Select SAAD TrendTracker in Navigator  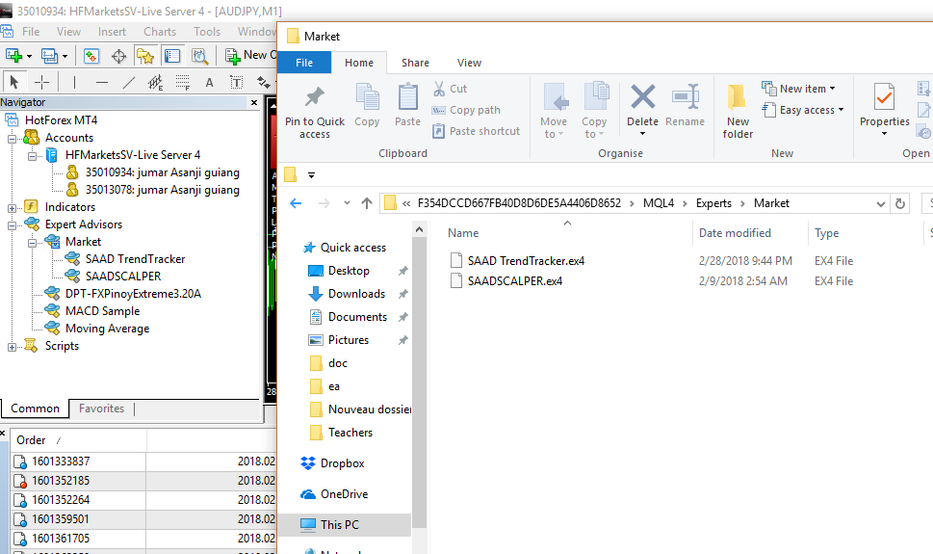coord(135,259)
